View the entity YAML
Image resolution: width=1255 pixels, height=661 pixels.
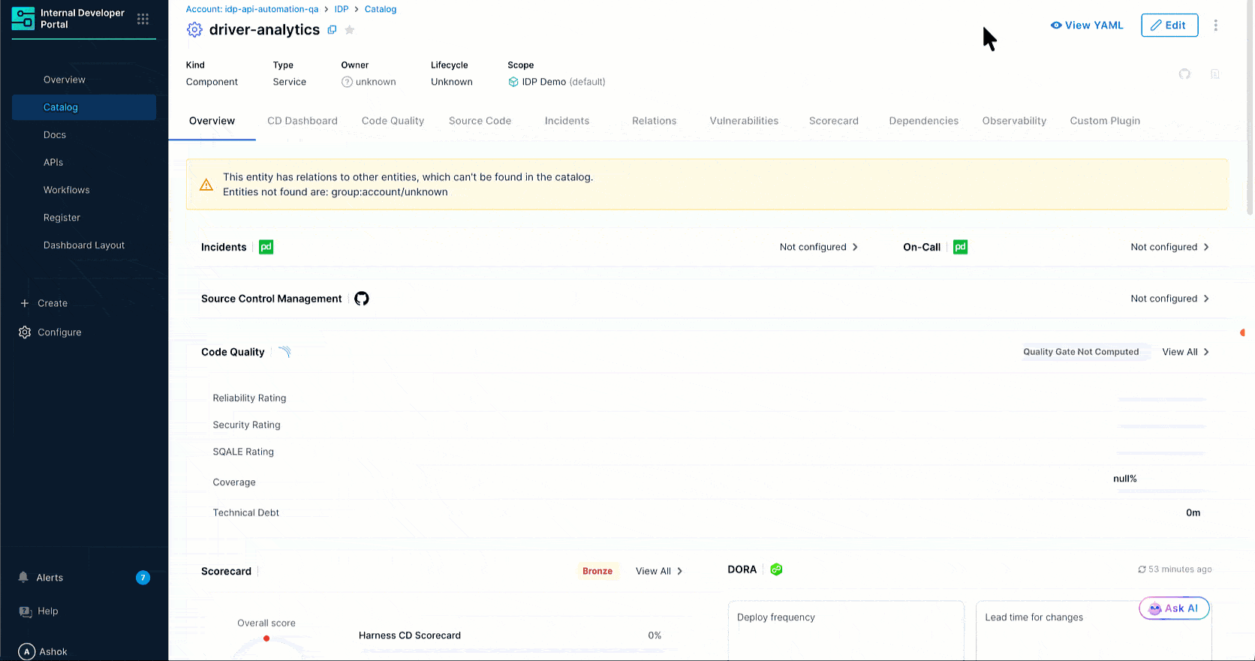[1087, 26]
